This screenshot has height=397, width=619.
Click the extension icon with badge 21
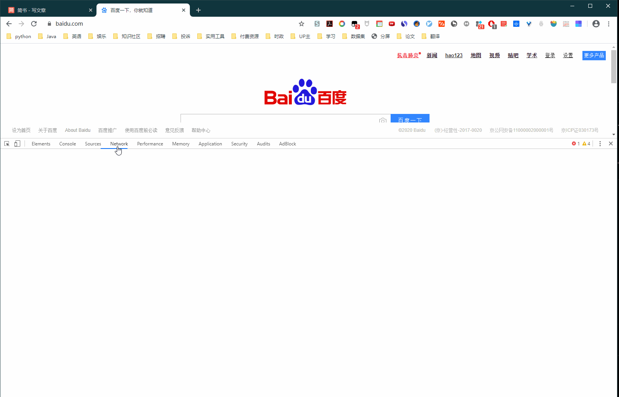[479, 24]
